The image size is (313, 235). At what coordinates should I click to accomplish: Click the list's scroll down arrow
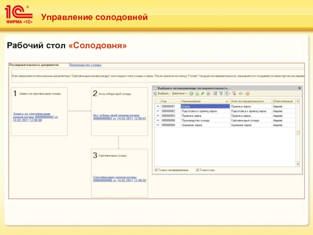[x=299, y=164]
